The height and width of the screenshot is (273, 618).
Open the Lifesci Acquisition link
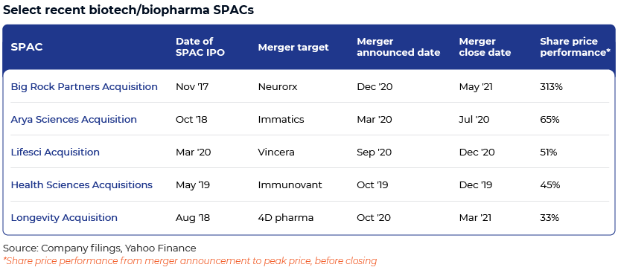55,152
